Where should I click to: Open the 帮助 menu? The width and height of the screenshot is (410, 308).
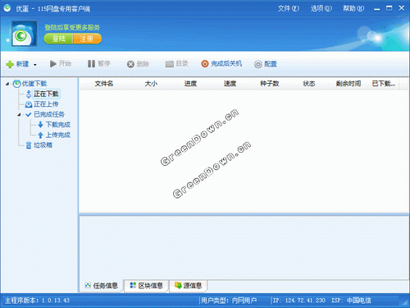353,8
